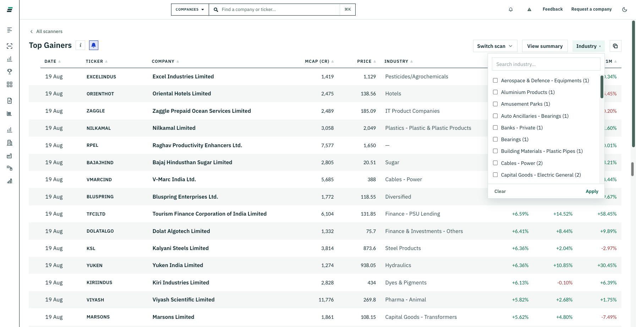Screen dimensions: 636x327
Task: Click the ⌘K shortcut badge
Action: [x=347, y=10]
